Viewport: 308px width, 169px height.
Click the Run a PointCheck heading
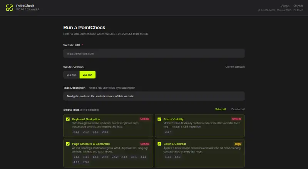point(84,27)
